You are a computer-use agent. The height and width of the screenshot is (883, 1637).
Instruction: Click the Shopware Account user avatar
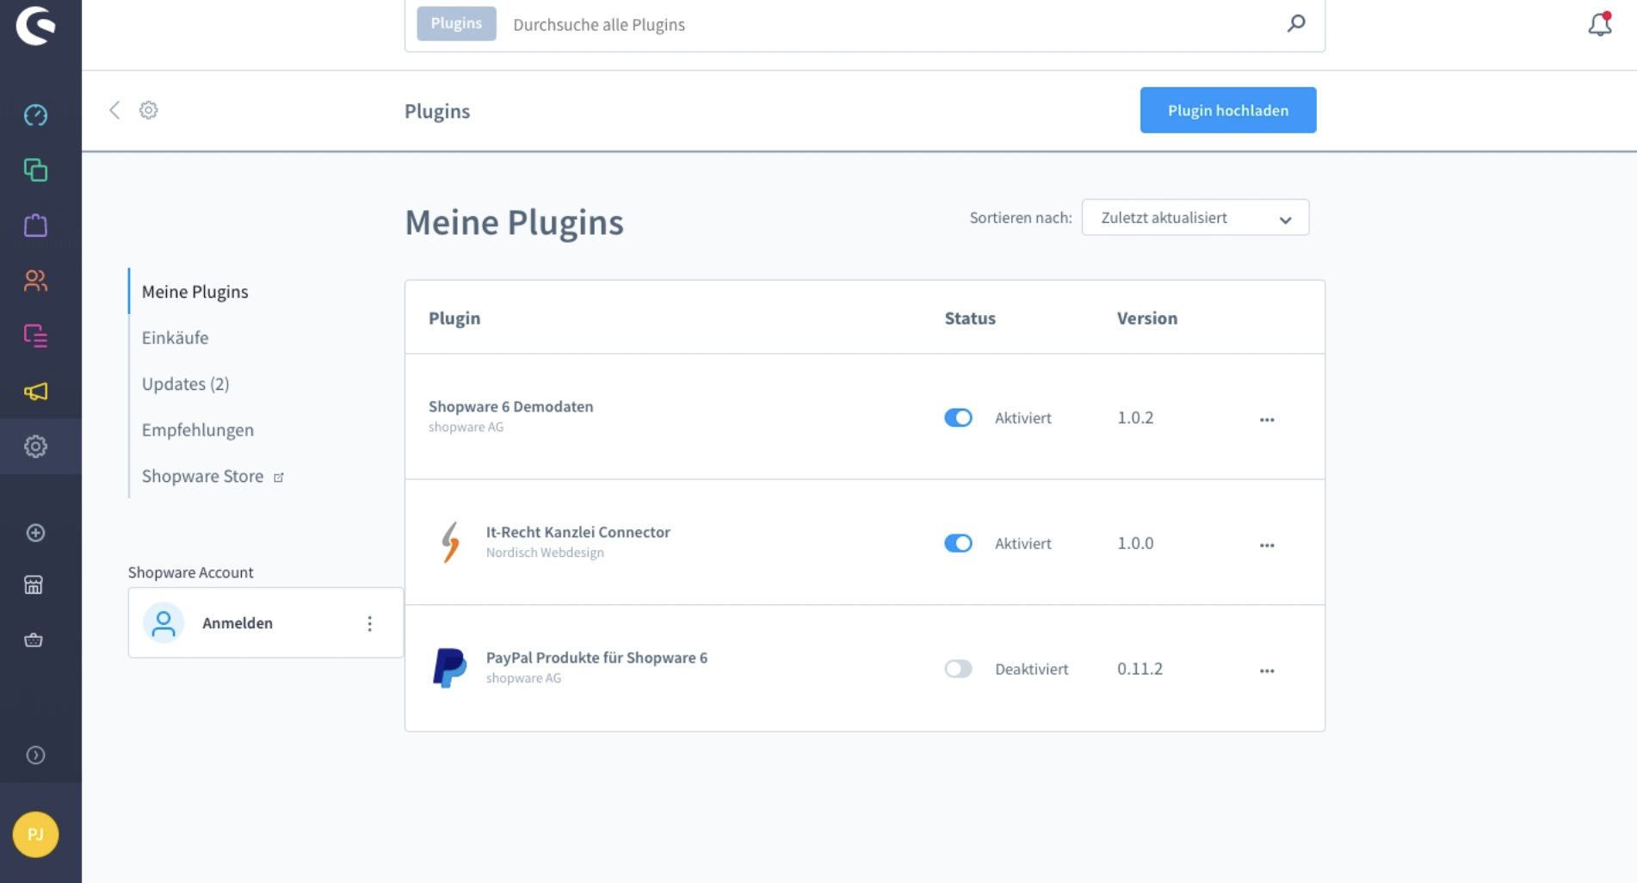click(164, 623)
